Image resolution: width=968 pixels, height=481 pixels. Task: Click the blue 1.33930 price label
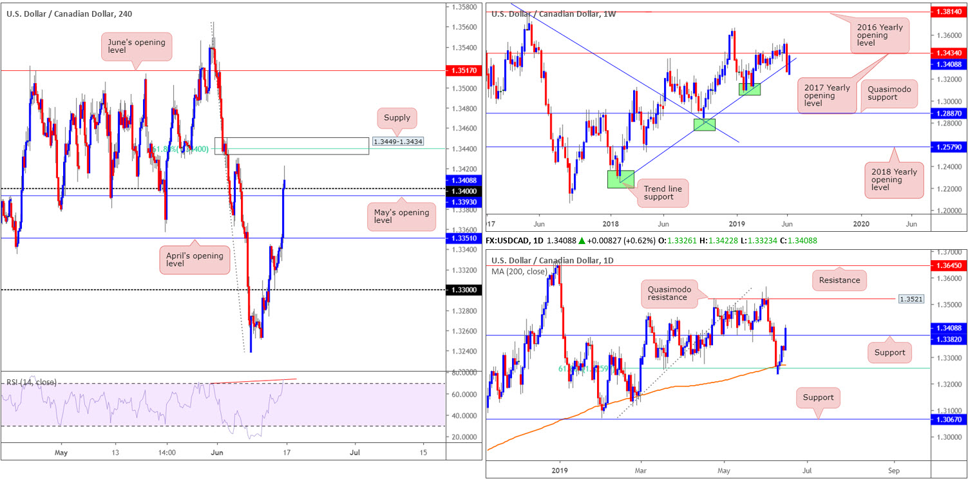463,201
